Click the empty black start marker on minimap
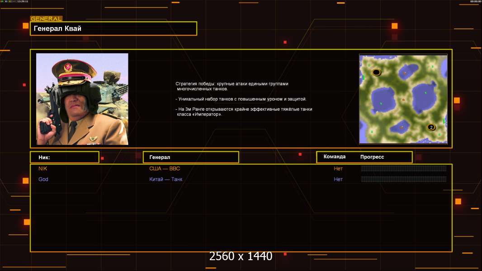The height and width of the screenshot is (271, 482). coord(376,72)
